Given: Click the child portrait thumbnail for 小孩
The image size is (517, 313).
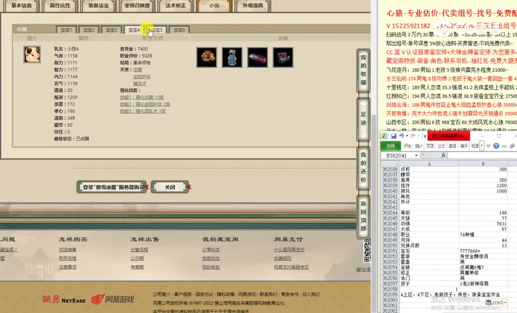Looking at the screenshot, I should (x=32, y=55).
